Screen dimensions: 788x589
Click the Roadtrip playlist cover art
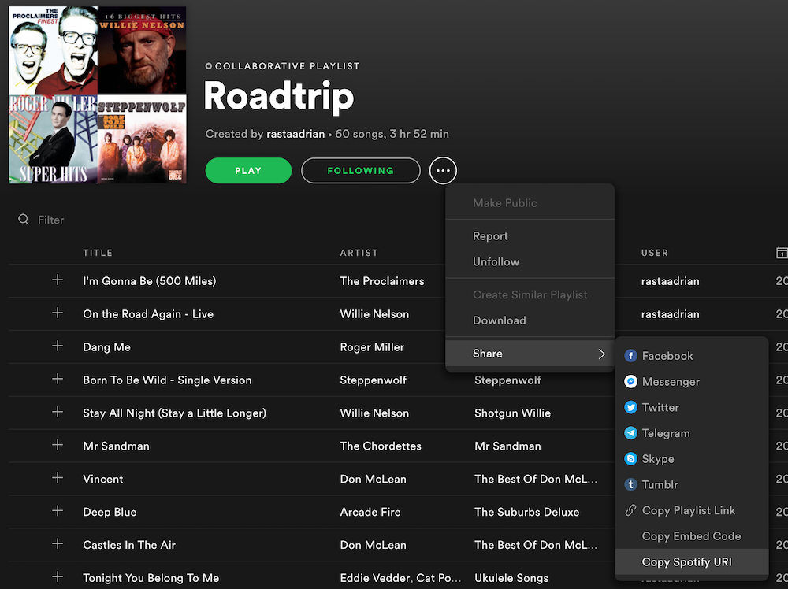pyautogui.click(x=98, y=95)
